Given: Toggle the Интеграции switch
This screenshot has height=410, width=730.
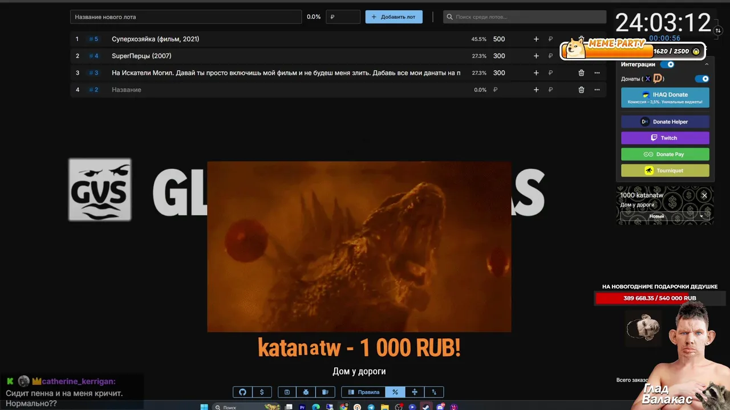Looking at the screenshot, I should 667,64.
